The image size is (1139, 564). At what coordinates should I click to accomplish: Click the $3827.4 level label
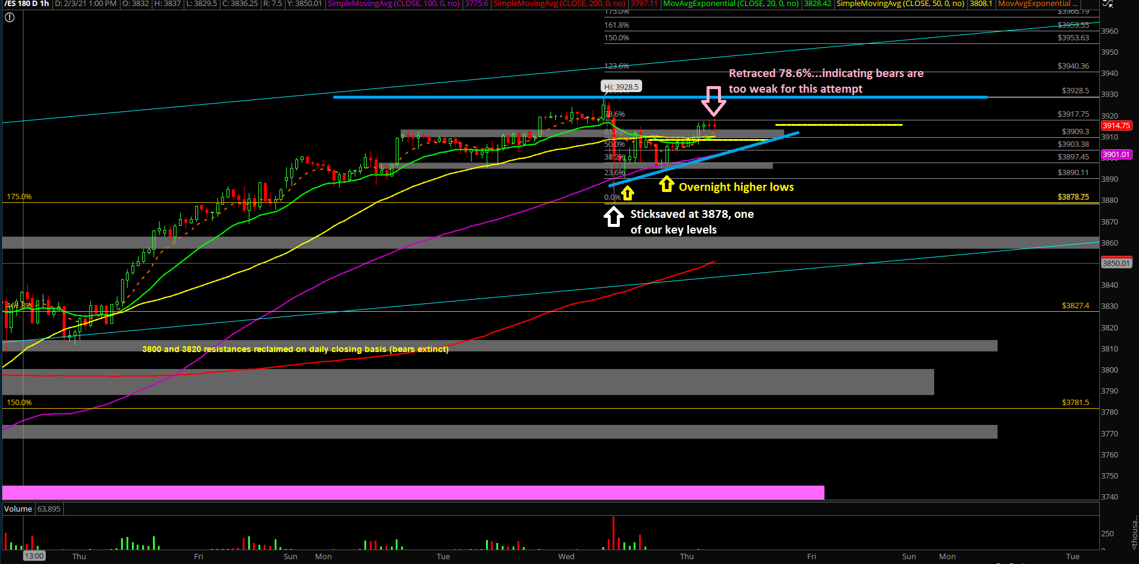pos(1075,306)
